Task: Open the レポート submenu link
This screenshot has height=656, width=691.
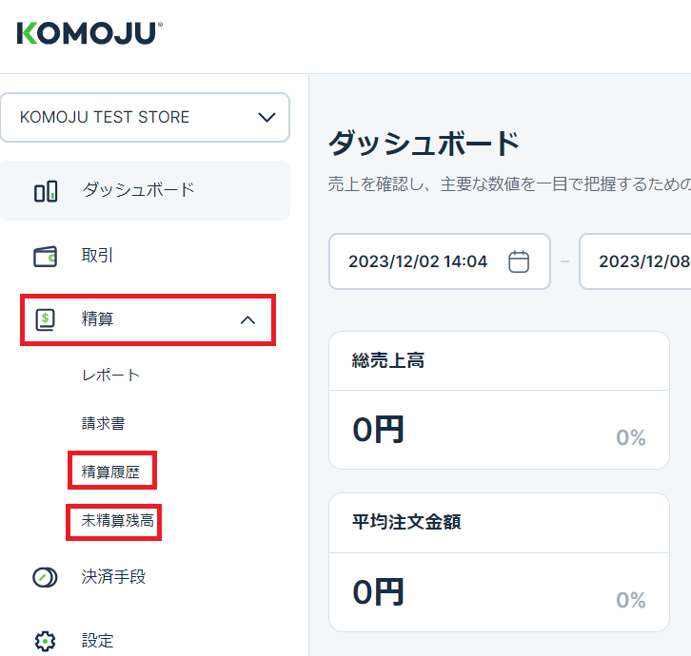Action: 110,376
